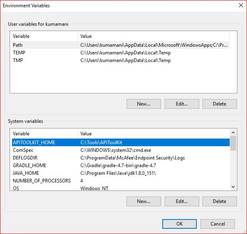Screen dimensions: 247x234
Task: Confirm with the OK button
Action: (180, 224)
